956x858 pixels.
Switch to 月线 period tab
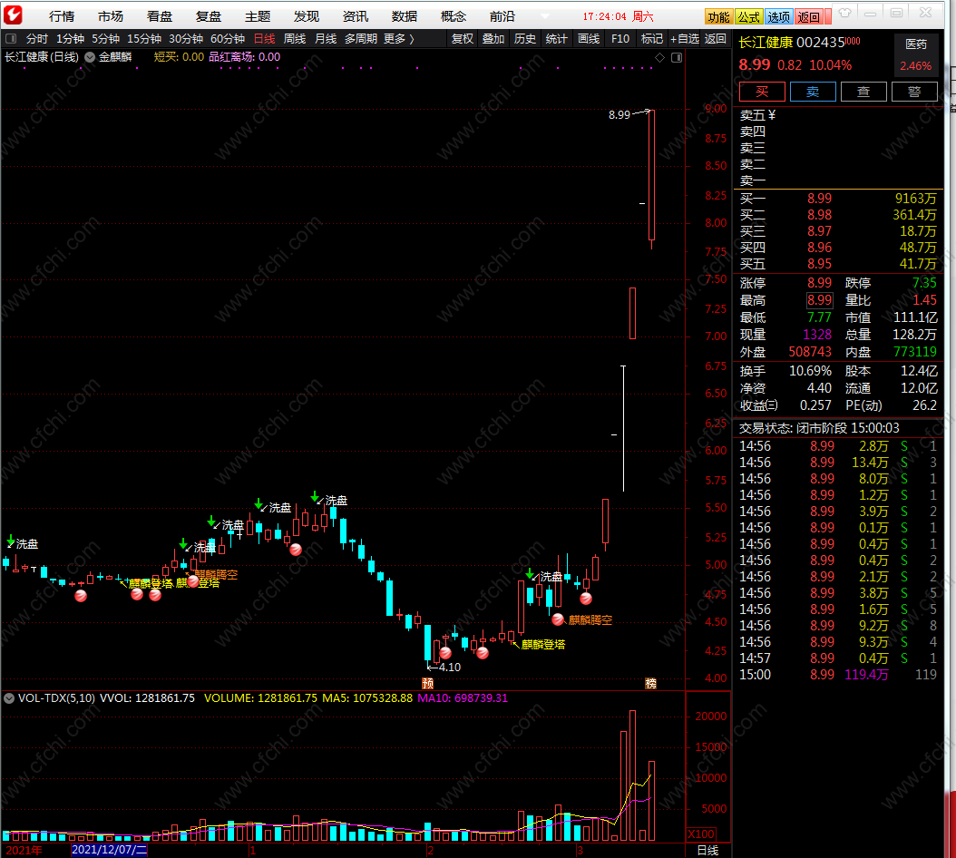coord(326,39)
